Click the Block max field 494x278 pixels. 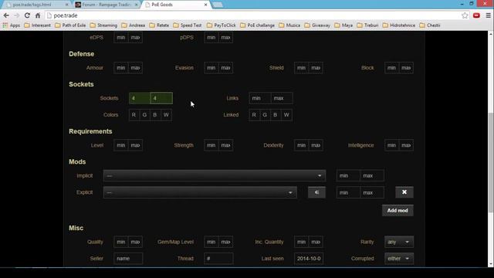pos(406,68)
